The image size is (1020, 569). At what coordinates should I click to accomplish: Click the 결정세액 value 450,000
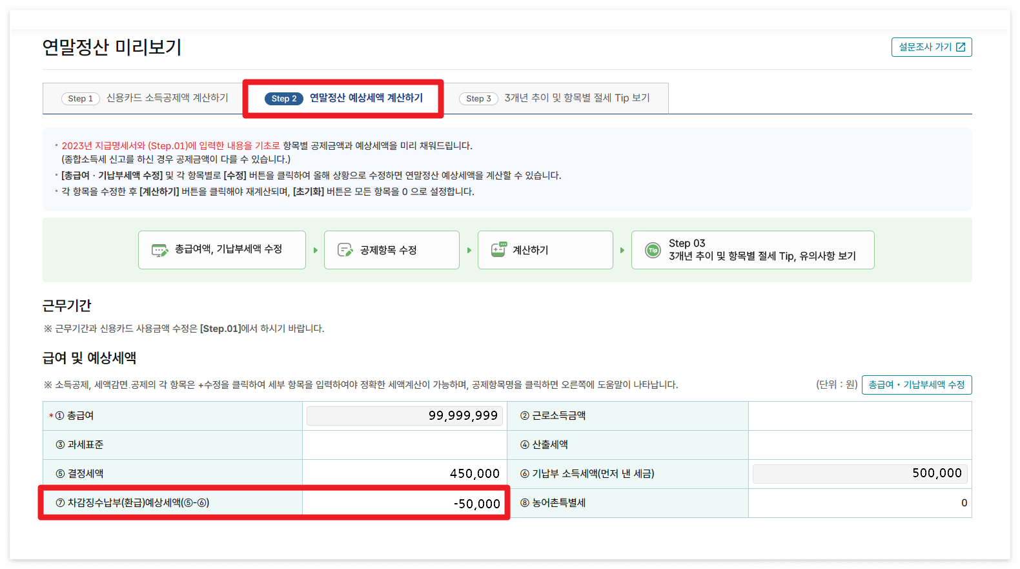coord(474,474)
